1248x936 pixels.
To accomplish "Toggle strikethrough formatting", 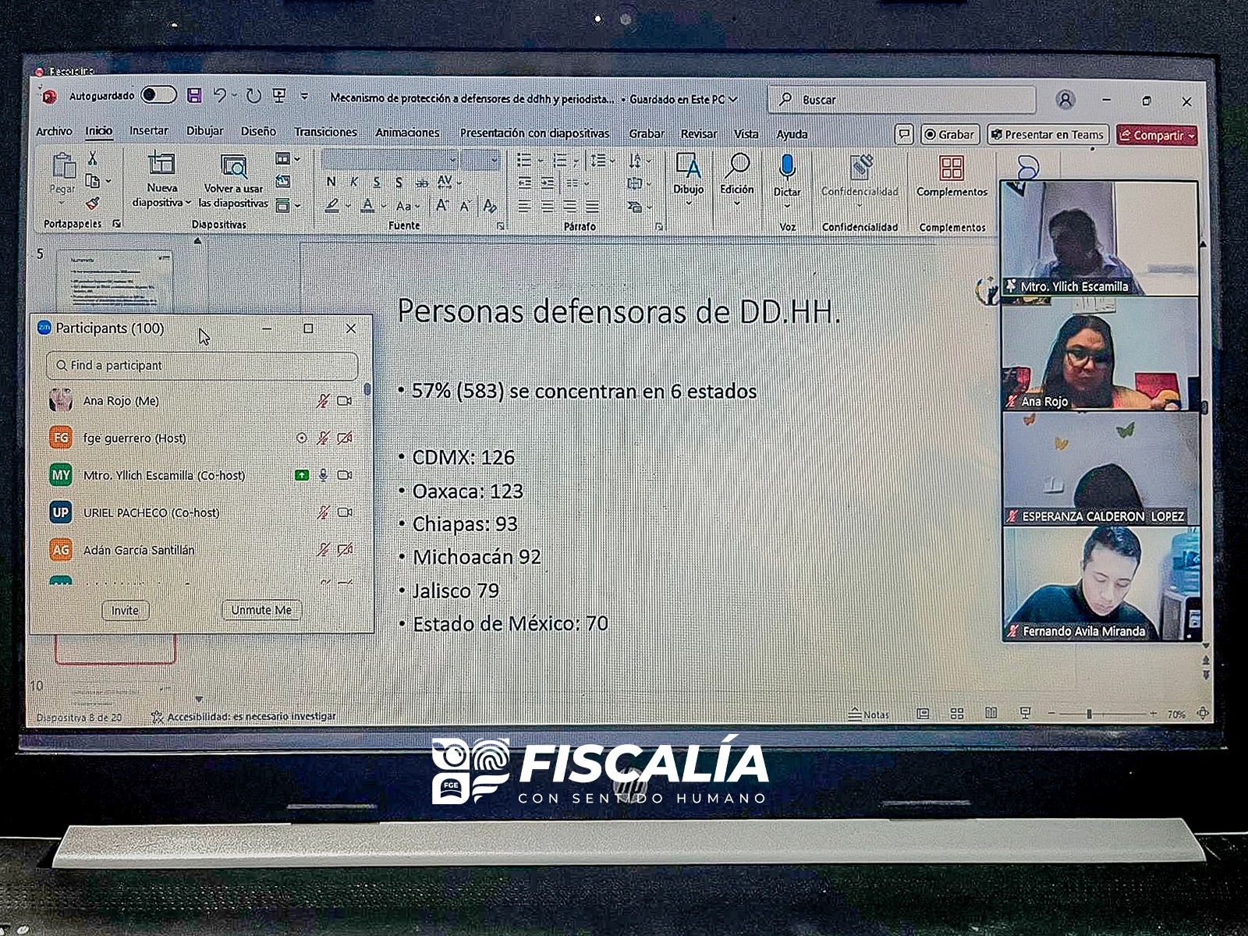I will tap(421, 183).
